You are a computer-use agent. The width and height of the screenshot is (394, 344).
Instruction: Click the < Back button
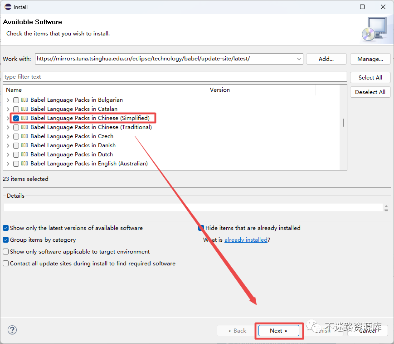[x=237, y=331]
